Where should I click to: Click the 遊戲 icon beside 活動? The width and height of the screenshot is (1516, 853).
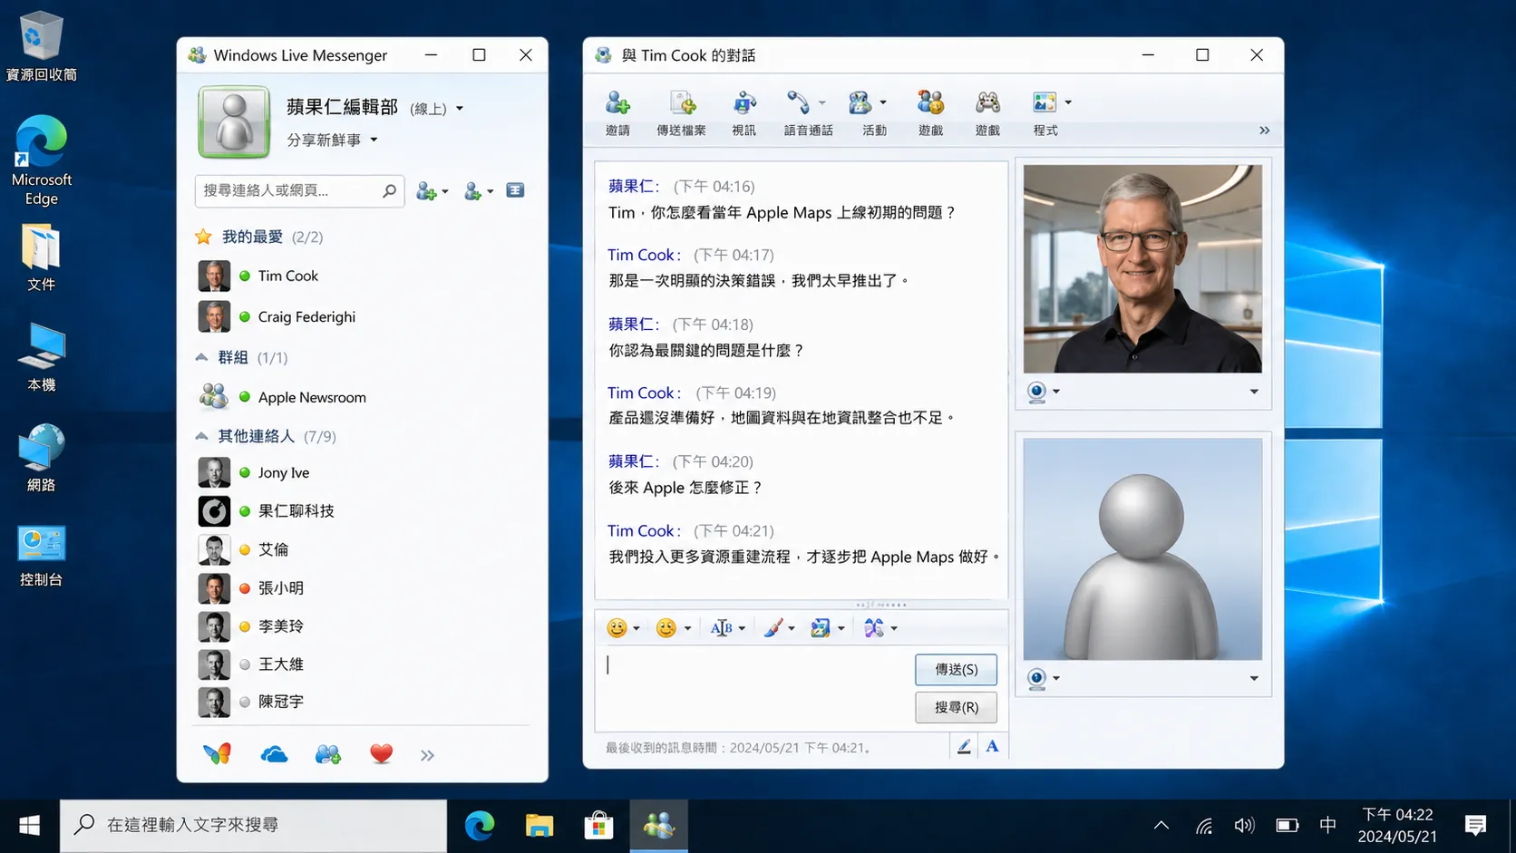click(930, 103)
